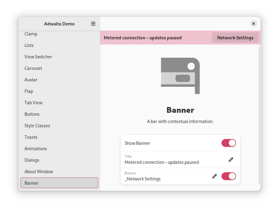
Task: Go to the Avatar page
Action: [x=59, y=80]
